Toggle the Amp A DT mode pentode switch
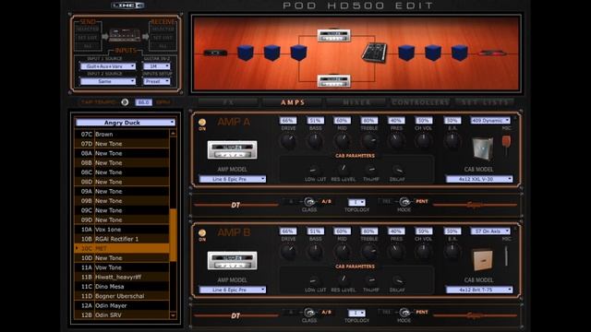This screenshot has width=591, height=332. [x=404, y=202]
